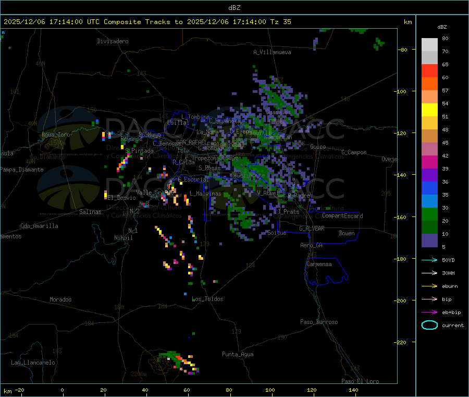Click the 'Lag.Llancanelo' map label

pyautogui.click(x=33, y=363)
